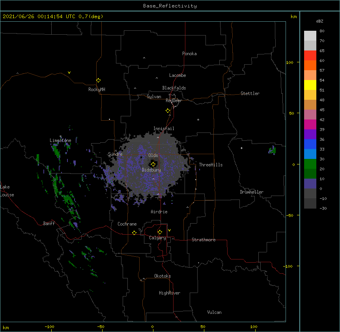Click the bright blue 33–36 dBZ legend swatch
The width and height of the screenshot is (340, 332).
point(310,144)
